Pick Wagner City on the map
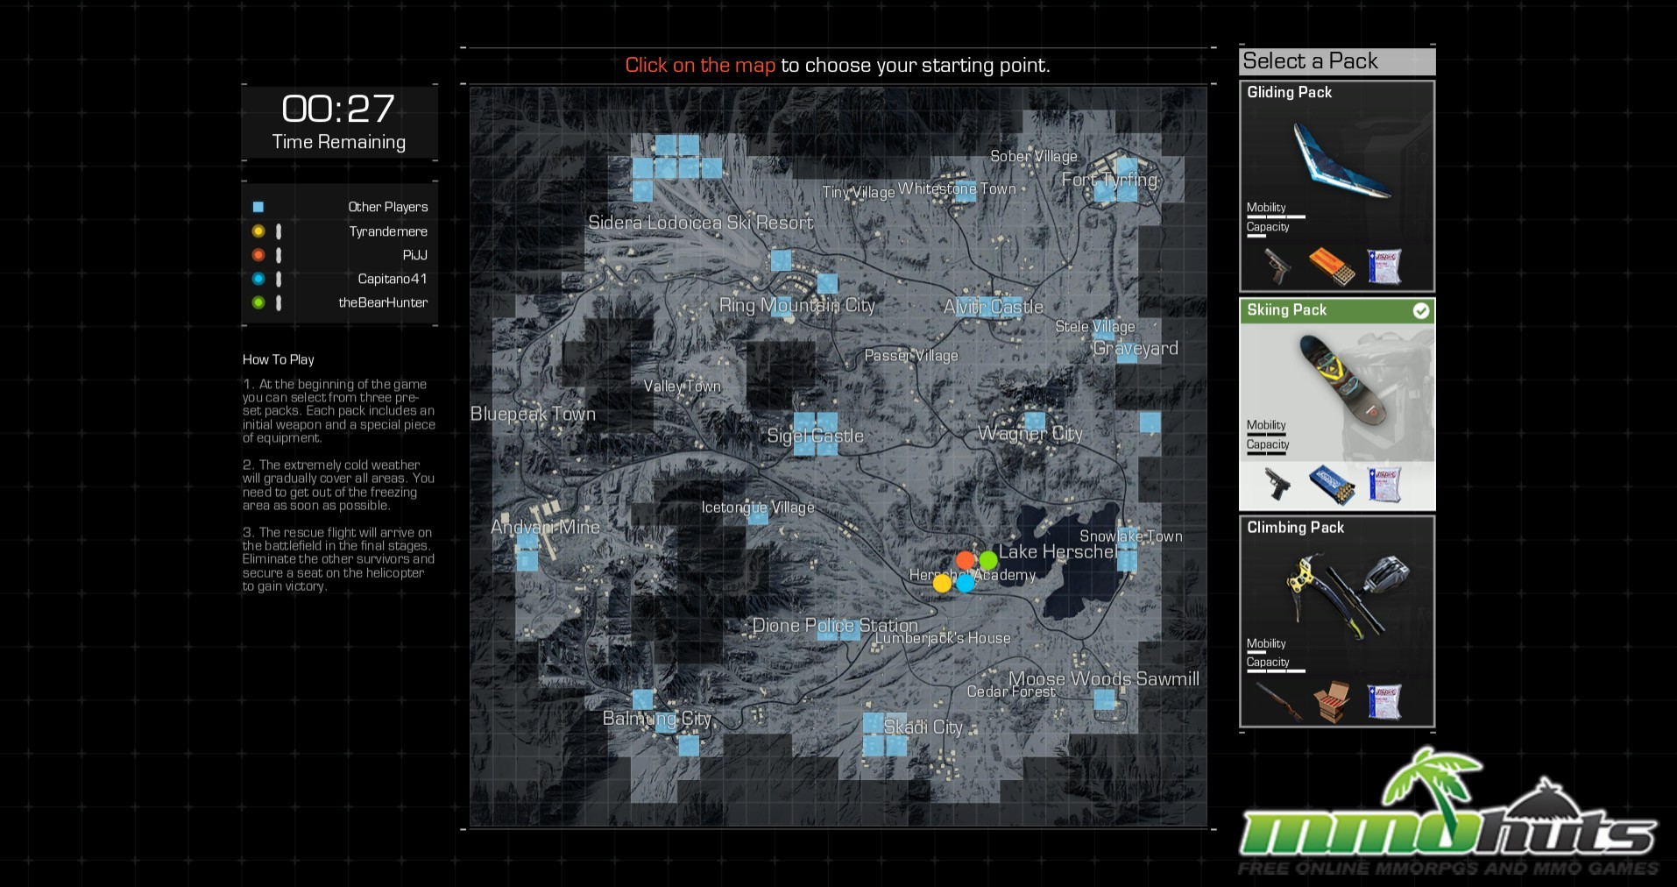 tap(1030, 433)
